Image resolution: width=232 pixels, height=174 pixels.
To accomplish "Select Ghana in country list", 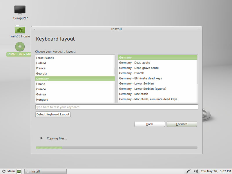I will click(x=75, y=84).
